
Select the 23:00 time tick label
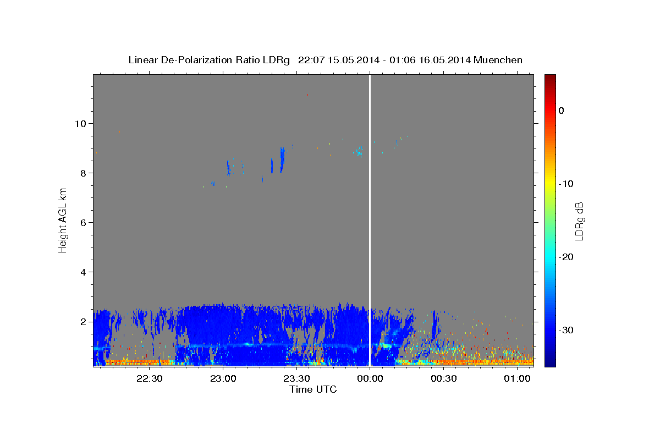click(x=223, y=378)
